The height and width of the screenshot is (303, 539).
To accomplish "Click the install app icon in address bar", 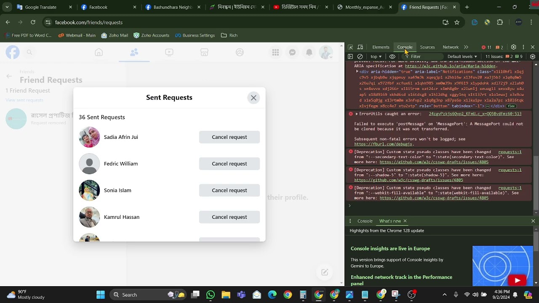I will pyautogui.click(x=446, y=22).
